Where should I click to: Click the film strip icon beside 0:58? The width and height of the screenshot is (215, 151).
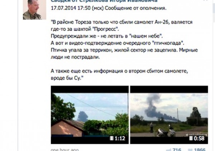pos(191,138)
